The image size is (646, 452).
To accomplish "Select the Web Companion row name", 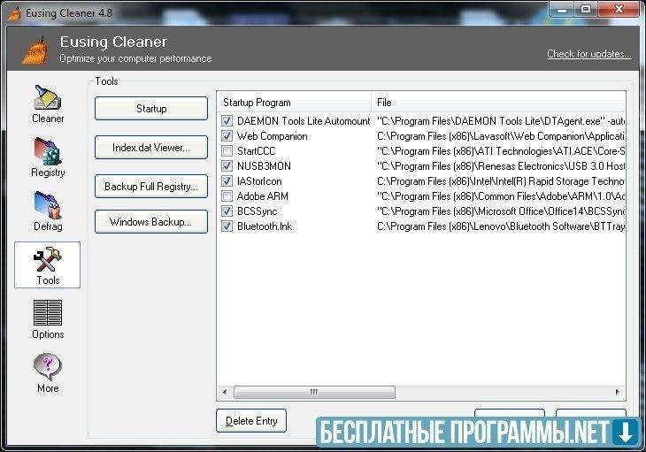I will click(273, 136).
